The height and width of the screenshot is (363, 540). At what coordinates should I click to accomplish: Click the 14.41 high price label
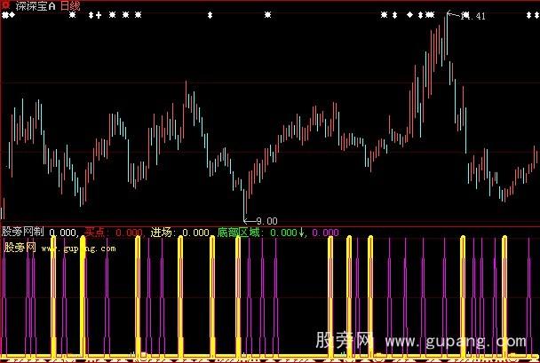472,16
